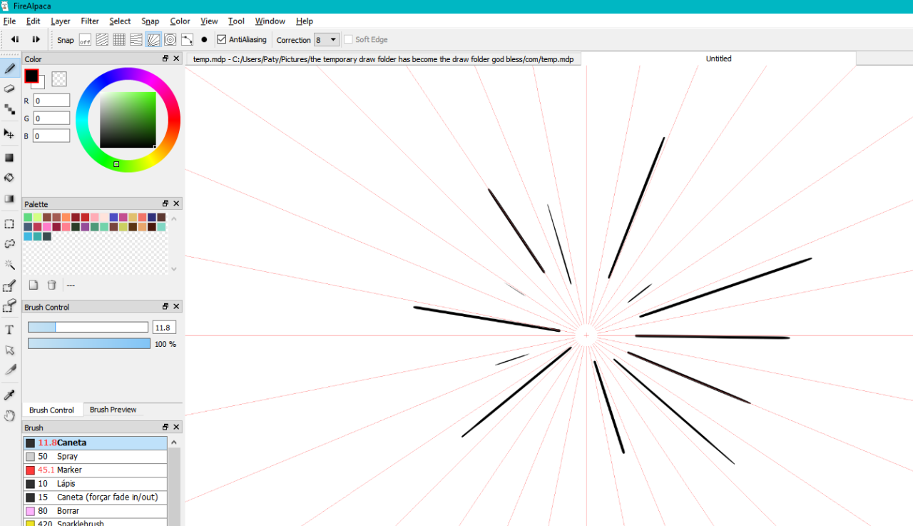The height and width of the screenshot is (526, 913).
Task: Enable parallel lines snap
Action: 102,40
